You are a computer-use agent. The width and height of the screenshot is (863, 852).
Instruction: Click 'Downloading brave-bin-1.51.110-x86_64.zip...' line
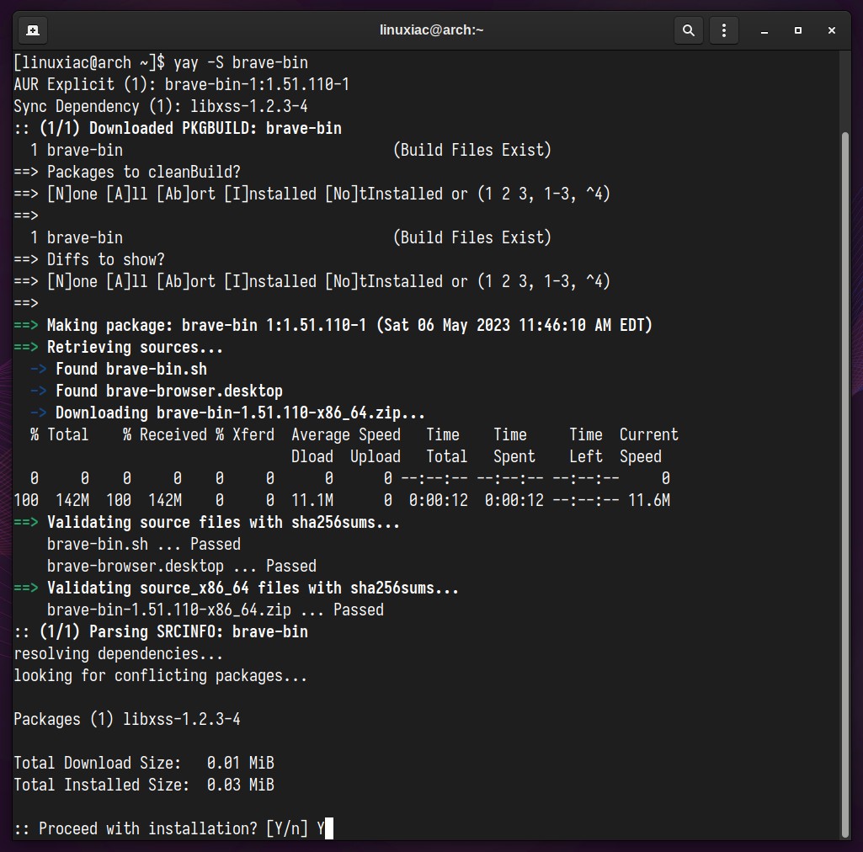click(x=228, y=413)
